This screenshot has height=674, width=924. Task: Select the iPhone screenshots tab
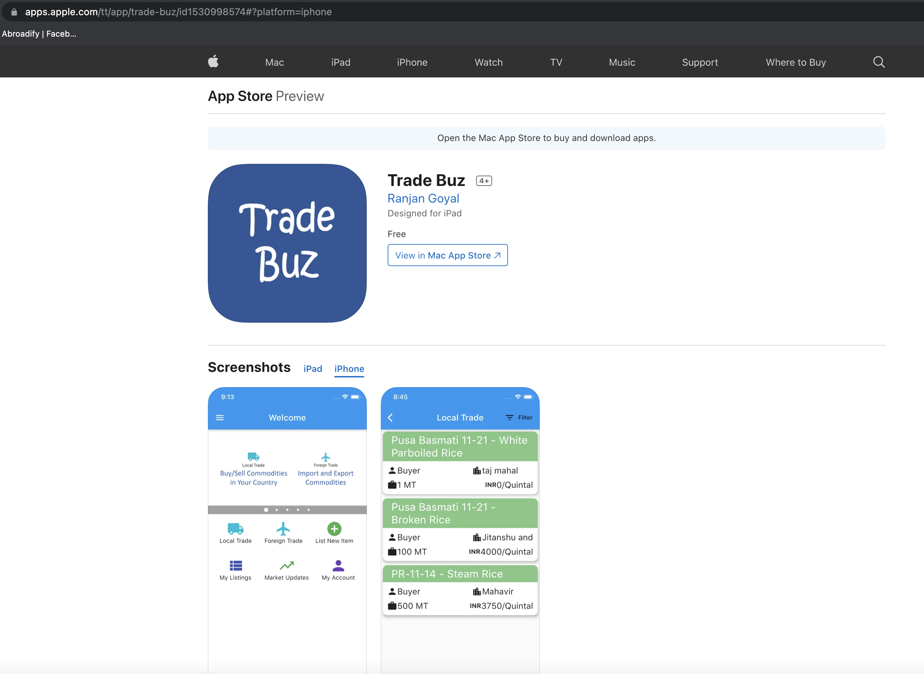(349, 369)
